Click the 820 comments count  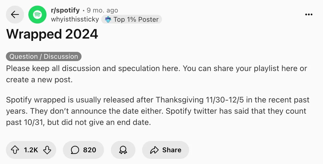tap(89, 150)
